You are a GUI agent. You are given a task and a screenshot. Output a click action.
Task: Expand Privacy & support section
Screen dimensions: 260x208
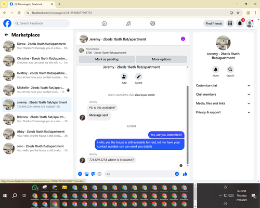223,112
